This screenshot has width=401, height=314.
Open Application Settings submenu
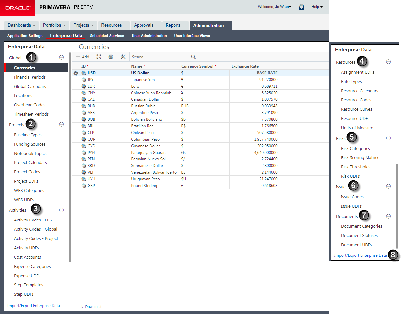click(25, 36)
